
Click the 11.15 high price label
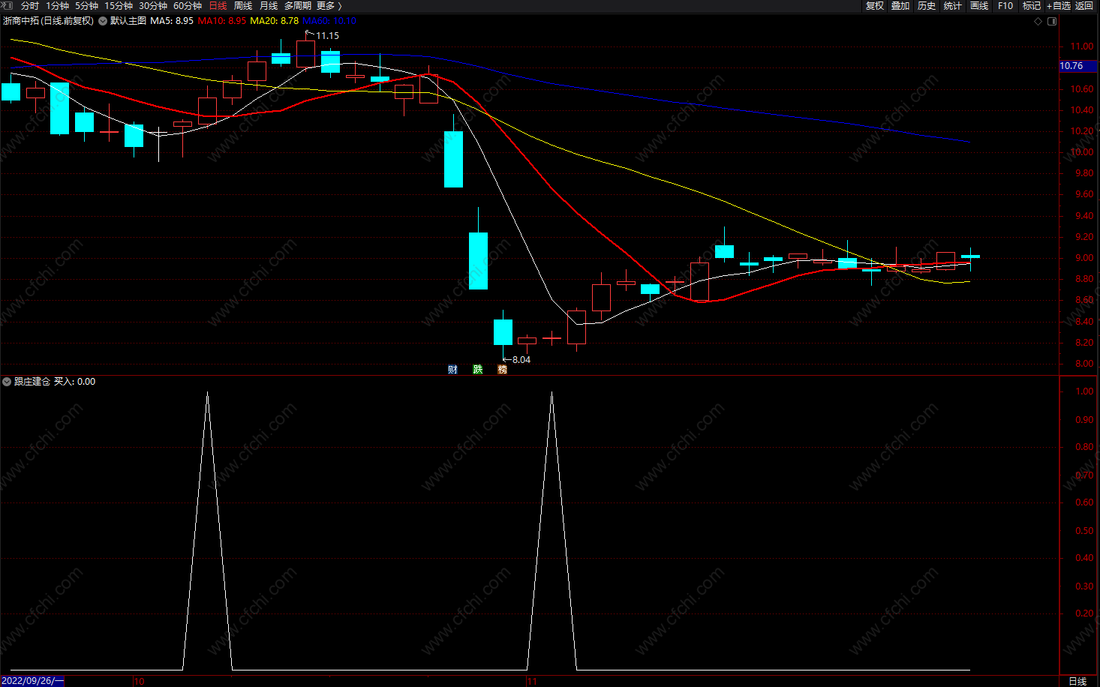327,36
